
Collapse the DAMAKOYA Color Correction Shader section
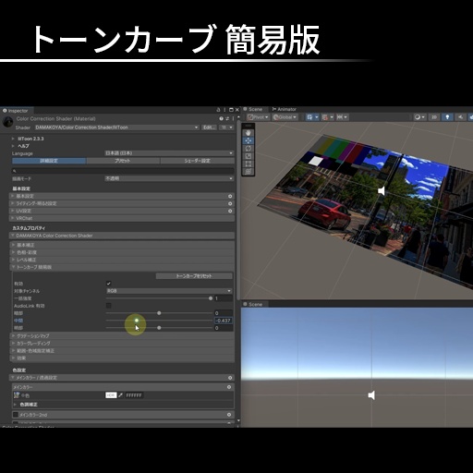point(122,236)
